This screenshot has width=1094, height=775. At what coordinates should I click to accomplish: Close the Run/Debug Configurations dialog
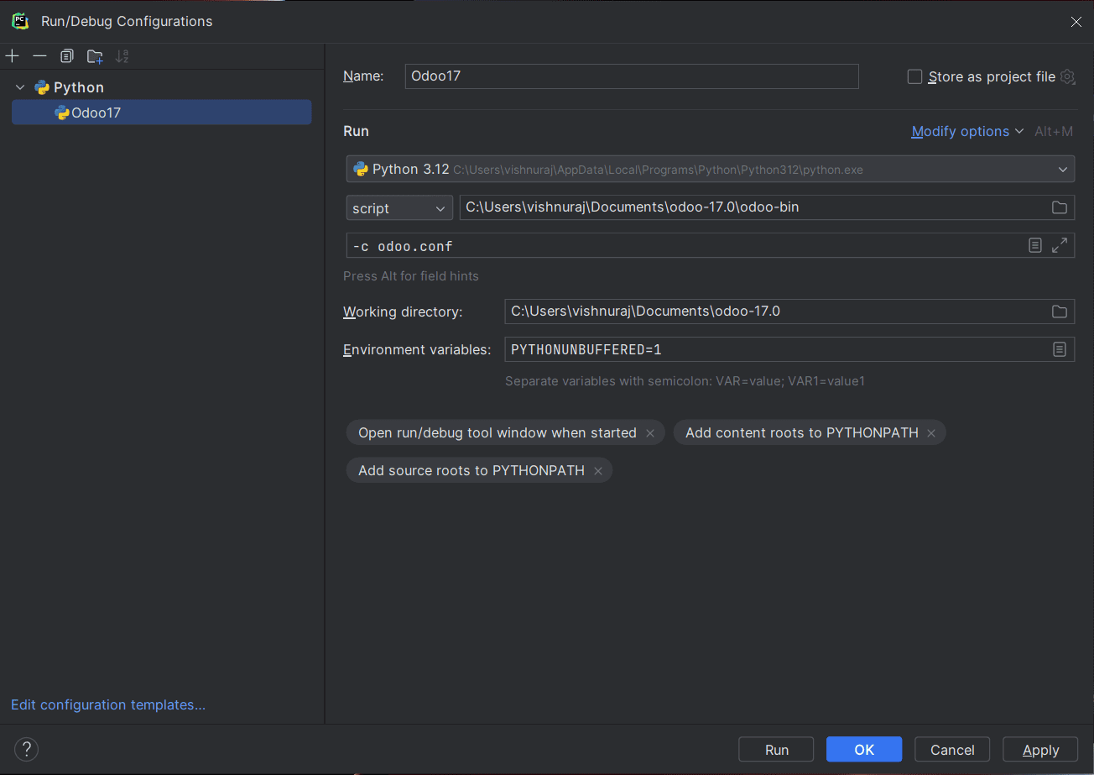coord(1076,22)
